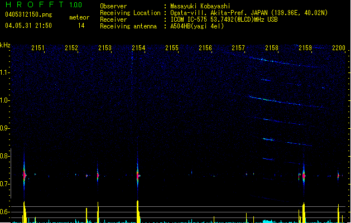The height and width of the screenshot is (223, 351).
Task: Click the Observer field label
Action: coord(113,6)
